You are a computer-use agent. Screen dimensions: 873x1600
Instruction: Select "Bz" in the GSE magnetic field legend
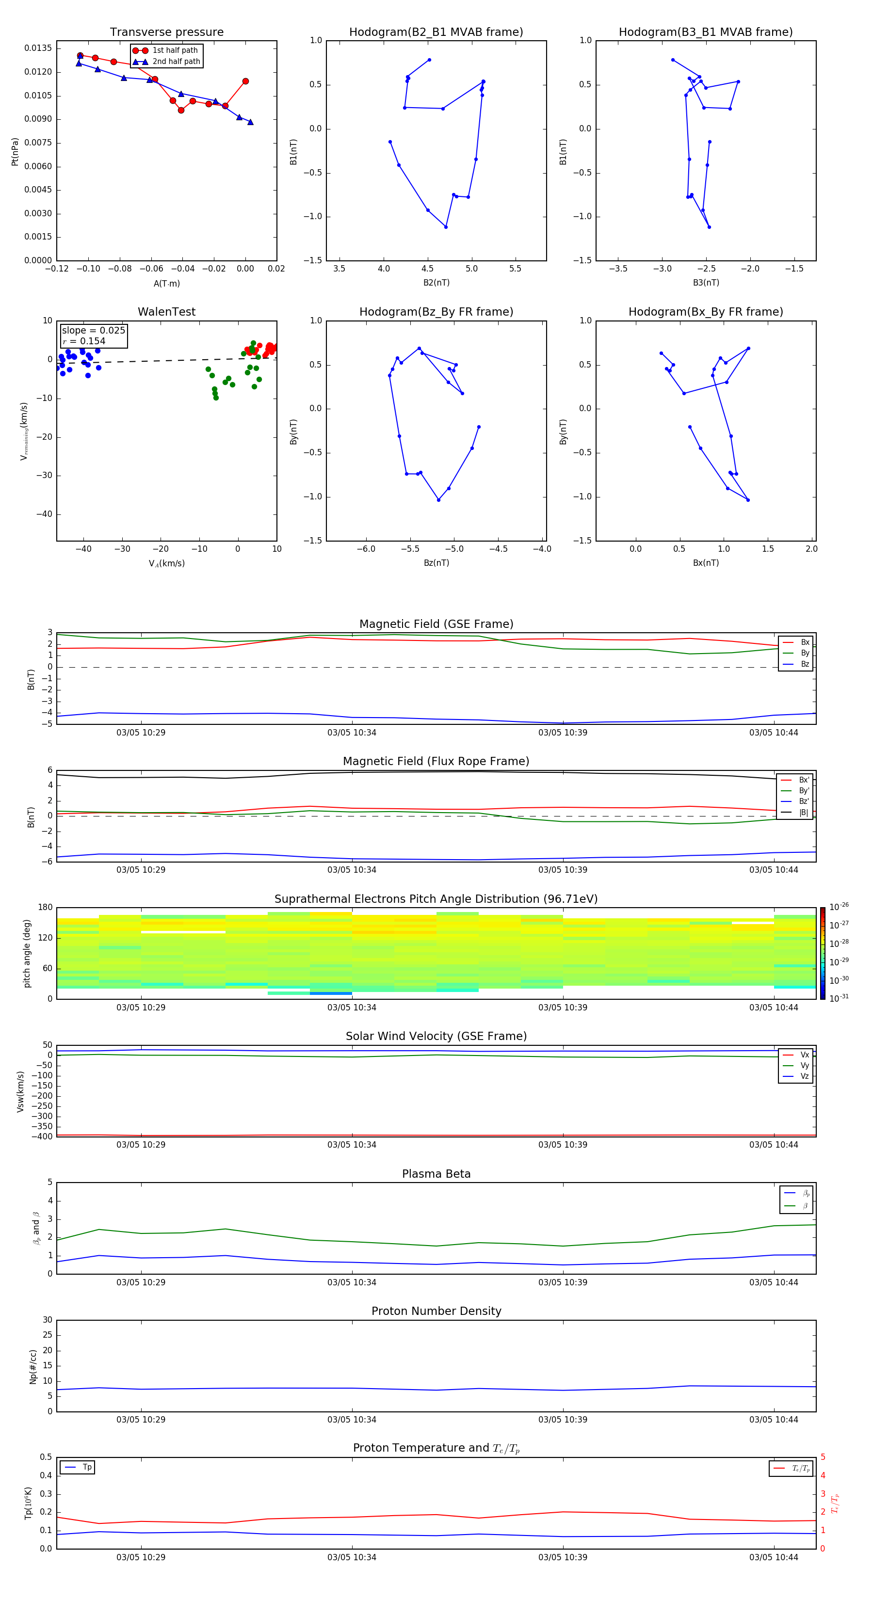[x=796, y=664]
